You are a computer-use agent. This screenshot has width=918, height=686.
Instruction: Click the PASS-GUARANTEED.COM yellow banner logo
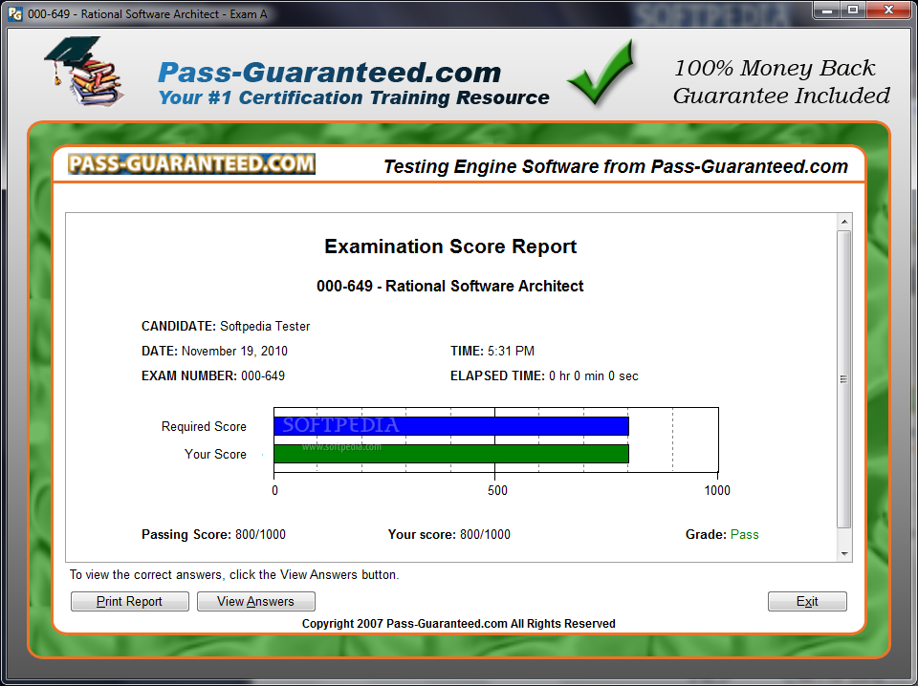191,163
